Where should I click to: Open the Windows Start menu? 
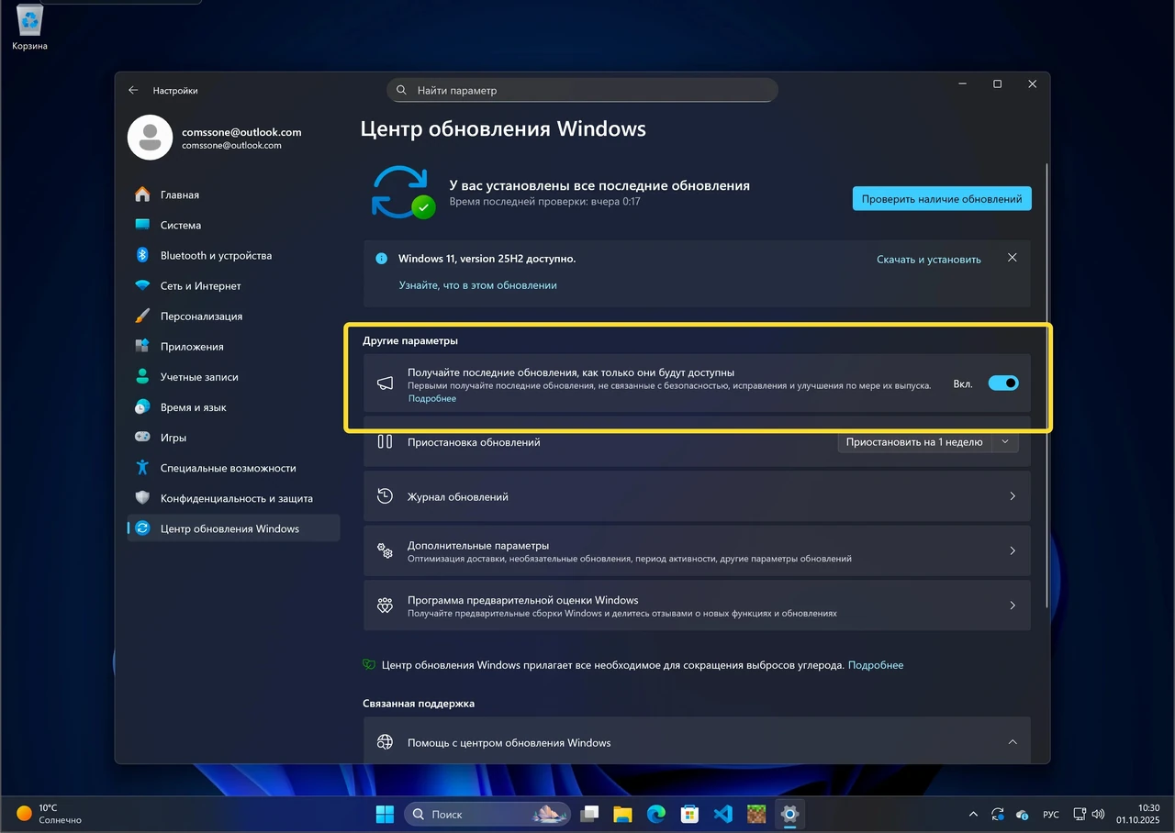coord(385,814)
